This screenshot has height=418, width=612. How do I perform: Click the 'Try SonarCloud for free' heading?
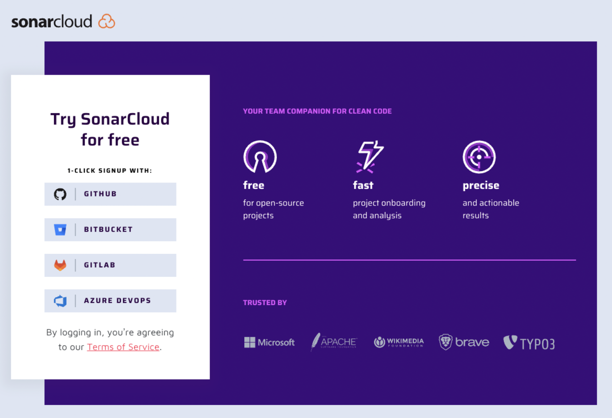110,129
